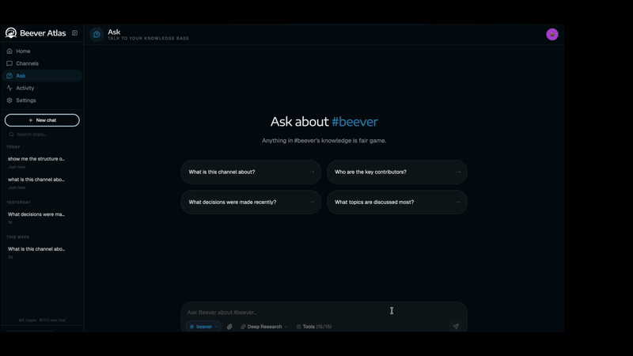Open the beever channel selector dropdown
Screen dimensions: 633x356
[203, 327]
